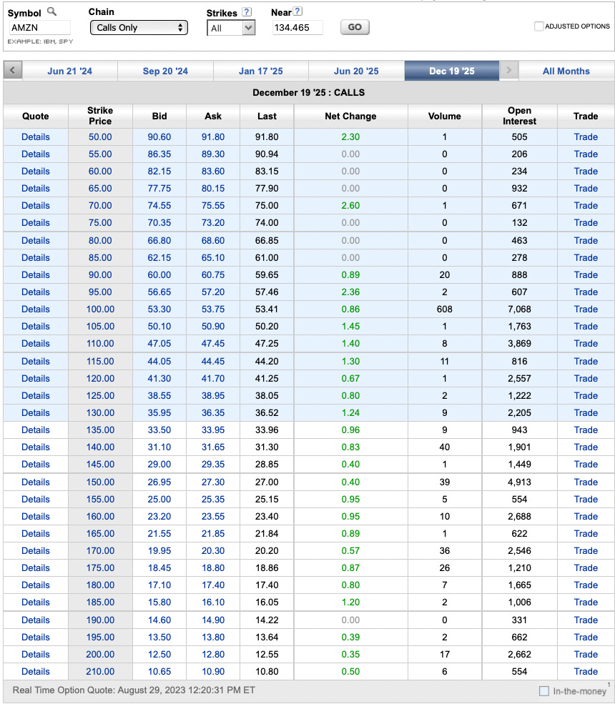Click Trade for the 75.00 strike
The width and height of the screenshot is (615, 704).
(x=586, y=222)
